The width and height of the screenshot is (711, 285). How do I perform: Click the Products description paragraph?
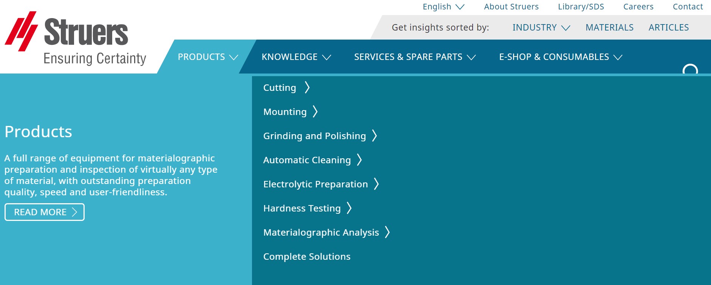[111, 175]
